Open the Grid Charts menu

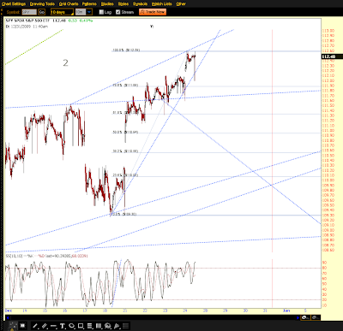pos(69,3)
